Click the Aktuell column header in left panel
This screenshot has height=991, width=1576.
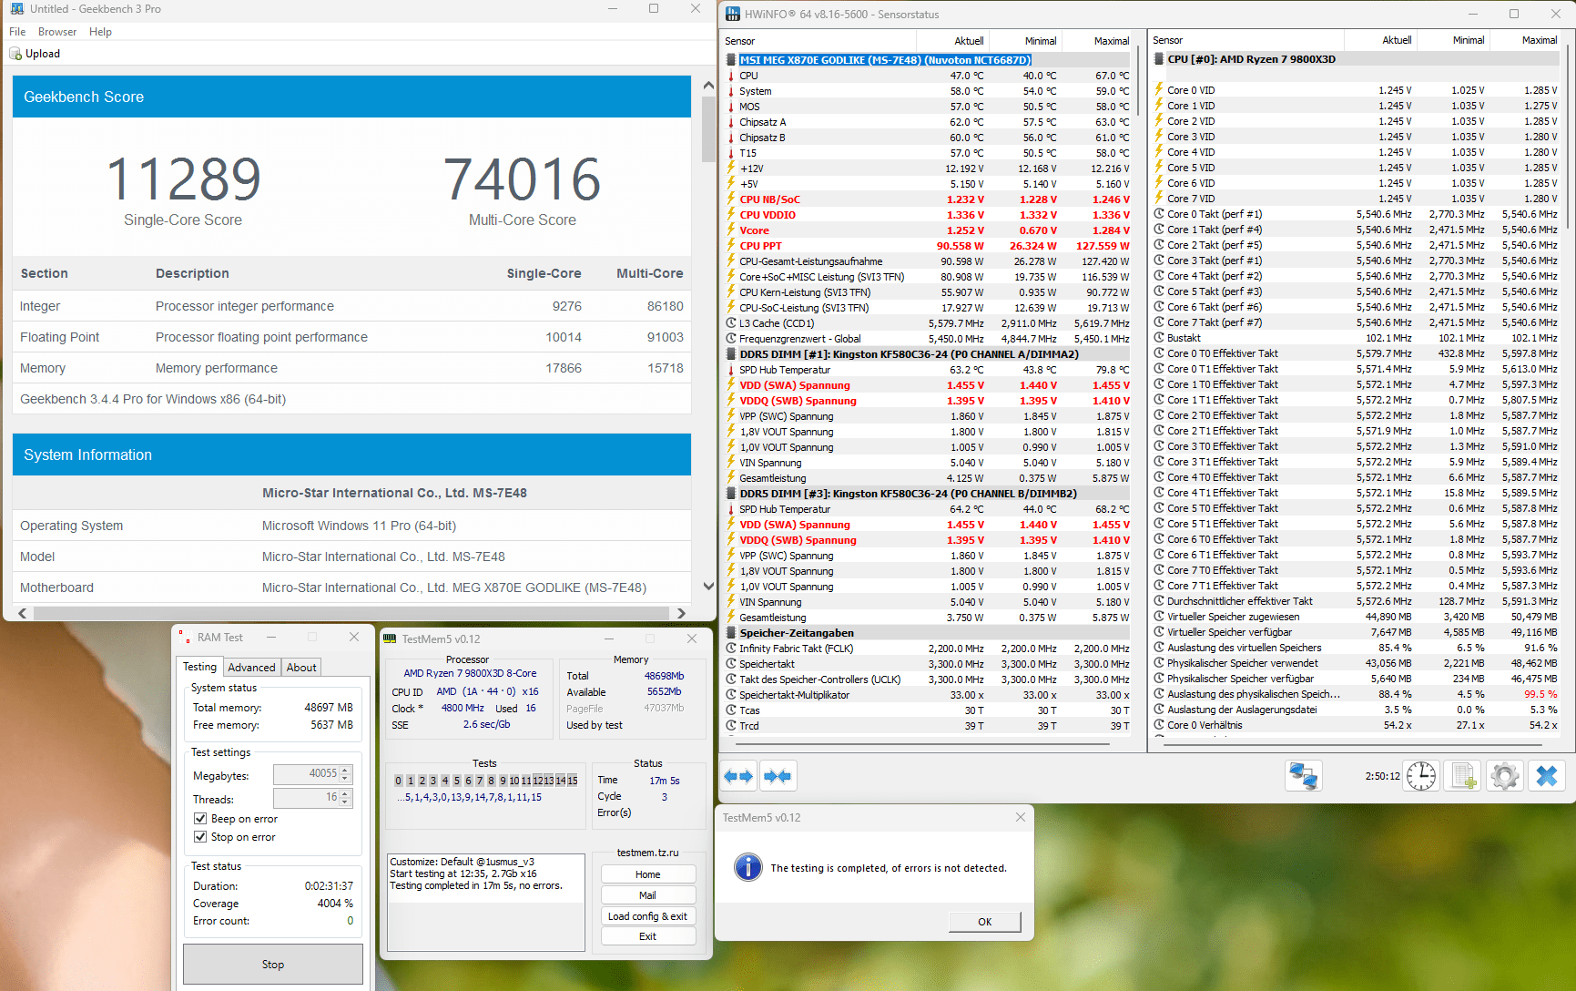coord(952,41)
